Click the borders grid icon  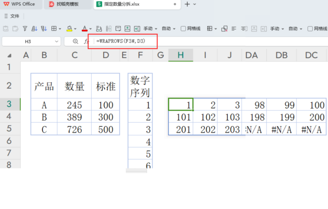coord(54,29)
